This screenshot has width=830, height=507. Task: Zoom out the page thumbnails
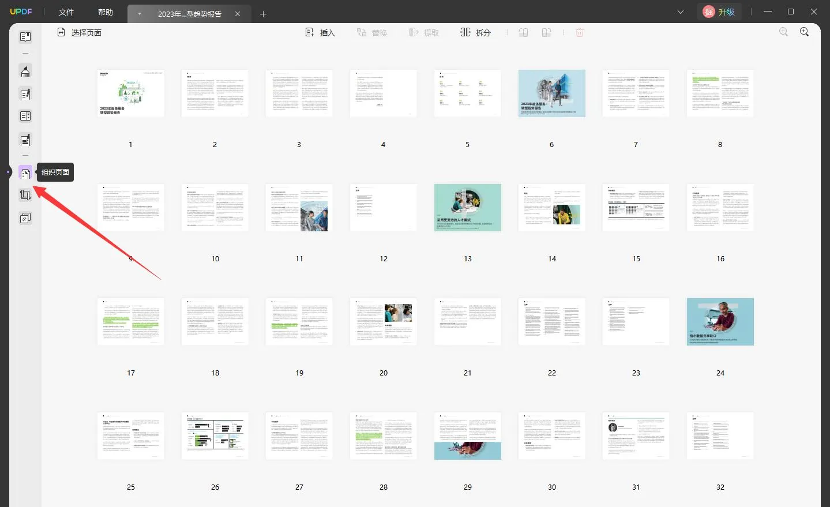pos(783,32)
